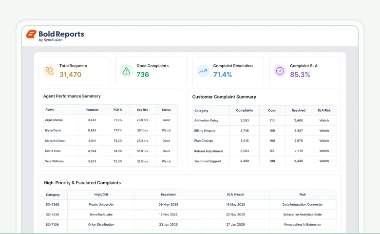Image resolution: width=380 pixels, height=234 pixels.
Task: Click Technical Support Watch risk cell
Action: (324, 161)
